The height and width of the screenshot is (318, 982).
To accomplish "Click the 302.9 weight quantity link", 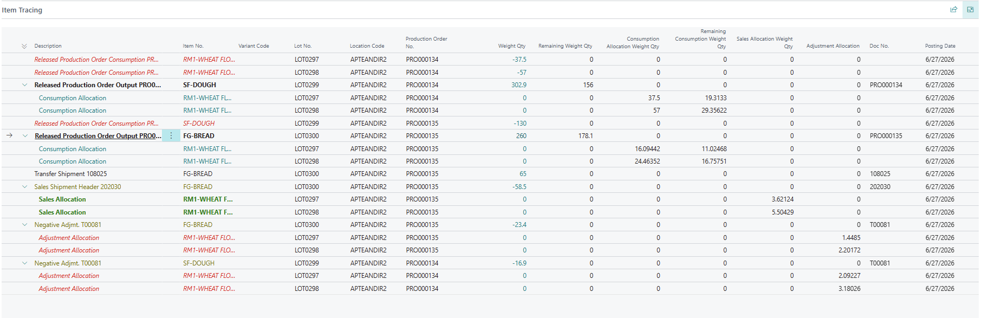I will click(x=519, y=85).
